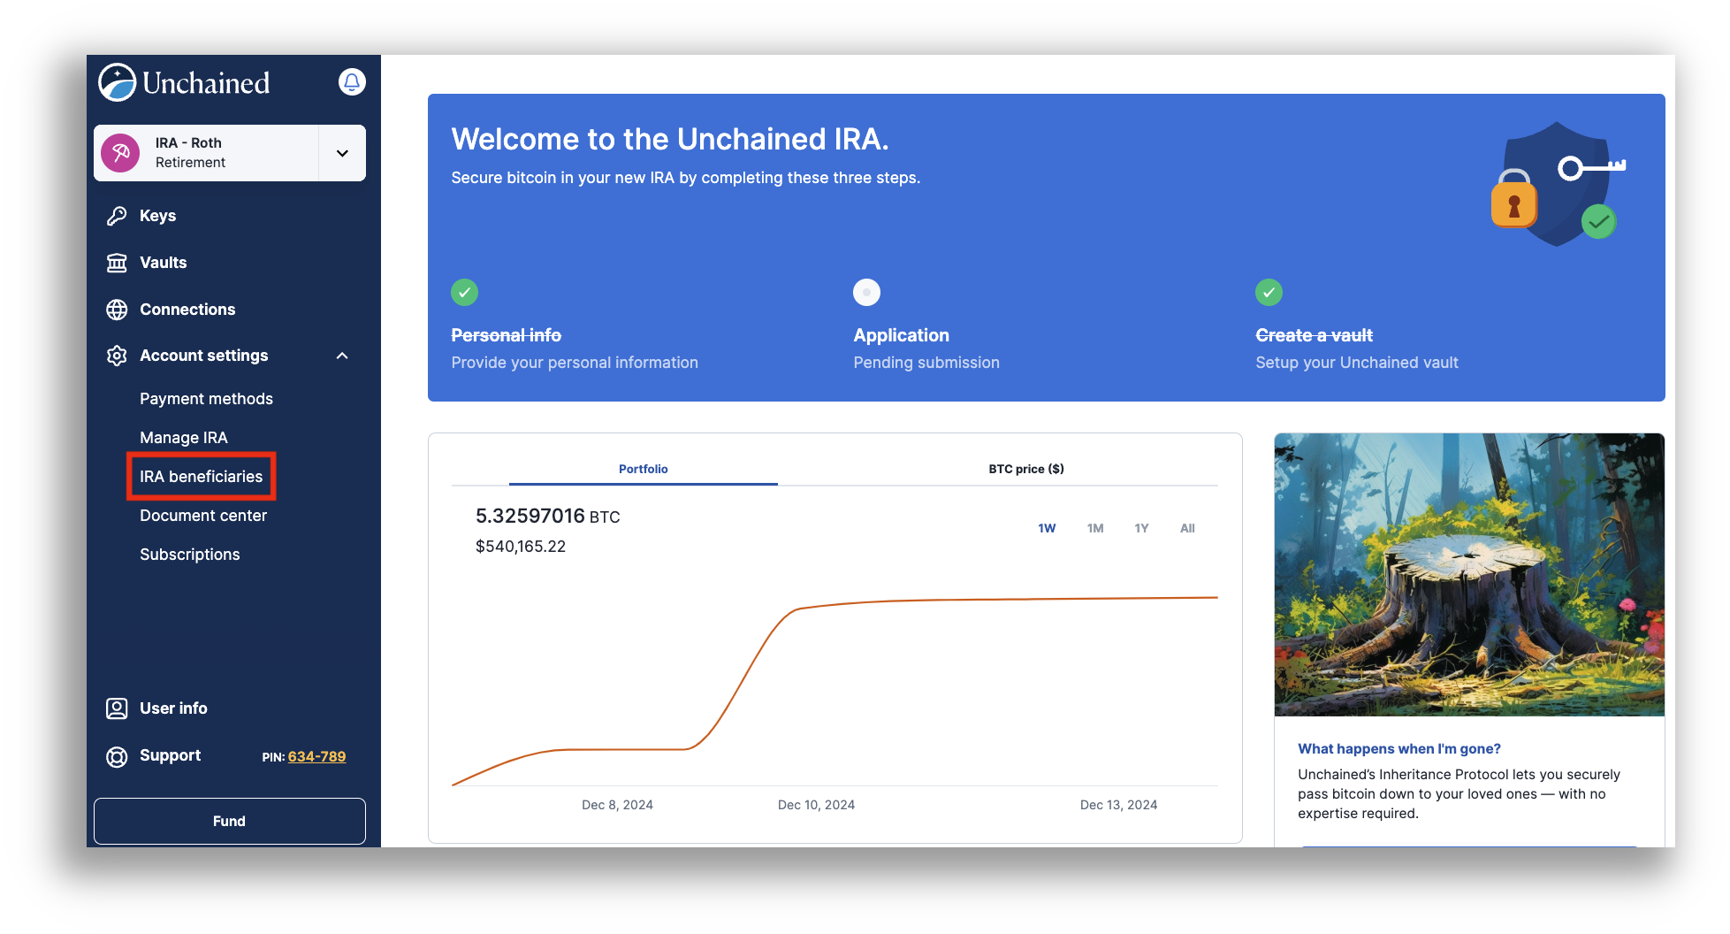Expand the IRA - Roth account dropdown
This screenshot has height=934, width=1730.
coord(342,153)
